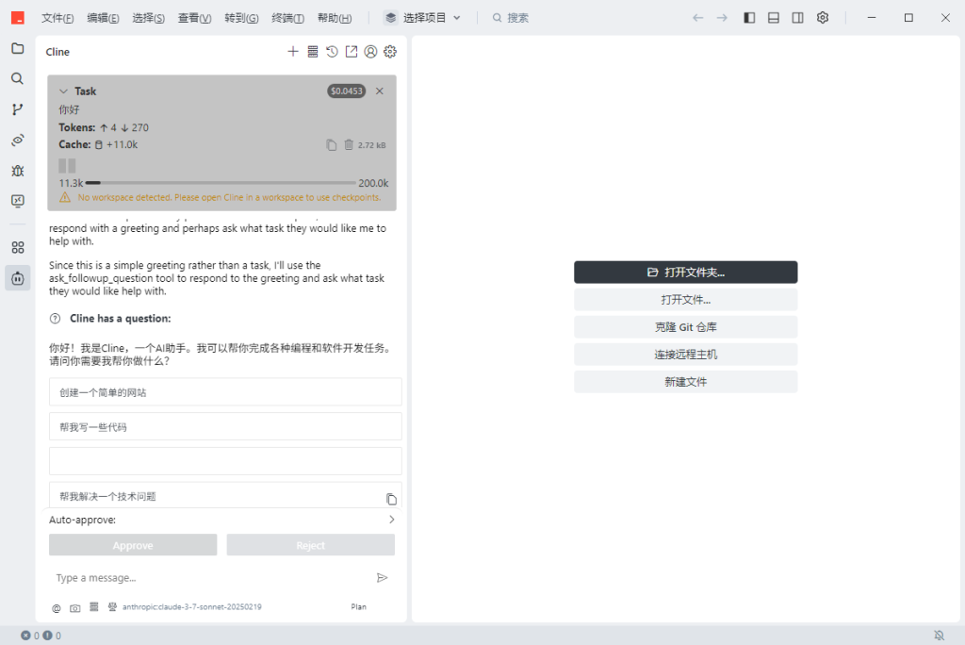Pop Cline out into editor tab
This screenshot has width=965, height=645.
click(x=352, y=52)
